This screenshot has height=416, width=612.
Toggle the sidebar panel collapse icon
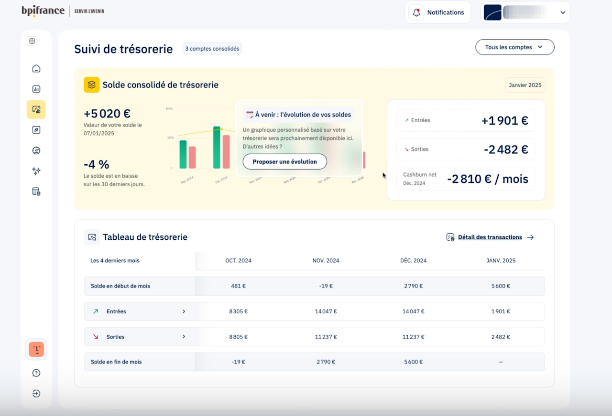32,41
